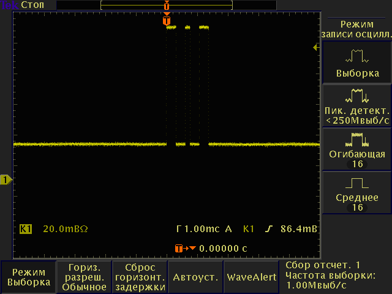Select Выборка mode in the side menu
Screen dimensions: 392x294
357,65
